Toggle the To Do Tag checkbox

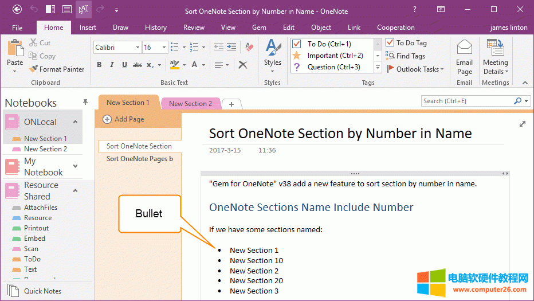(390, 43)
